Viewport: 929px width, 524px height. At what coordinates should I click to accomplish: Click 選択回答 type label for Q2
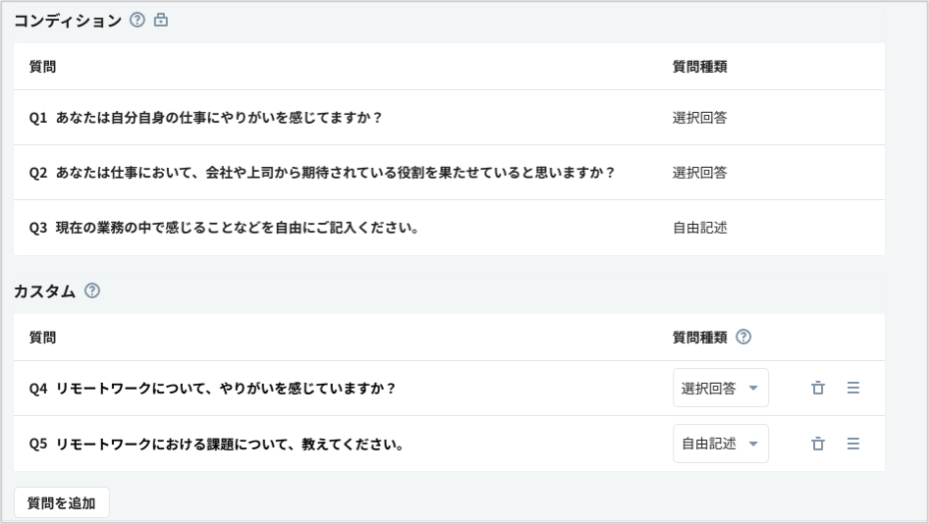699,173
